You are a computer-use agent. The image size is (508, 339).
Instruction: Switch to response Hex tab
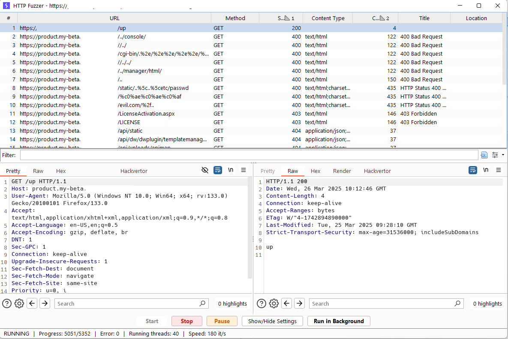[315, 171]
